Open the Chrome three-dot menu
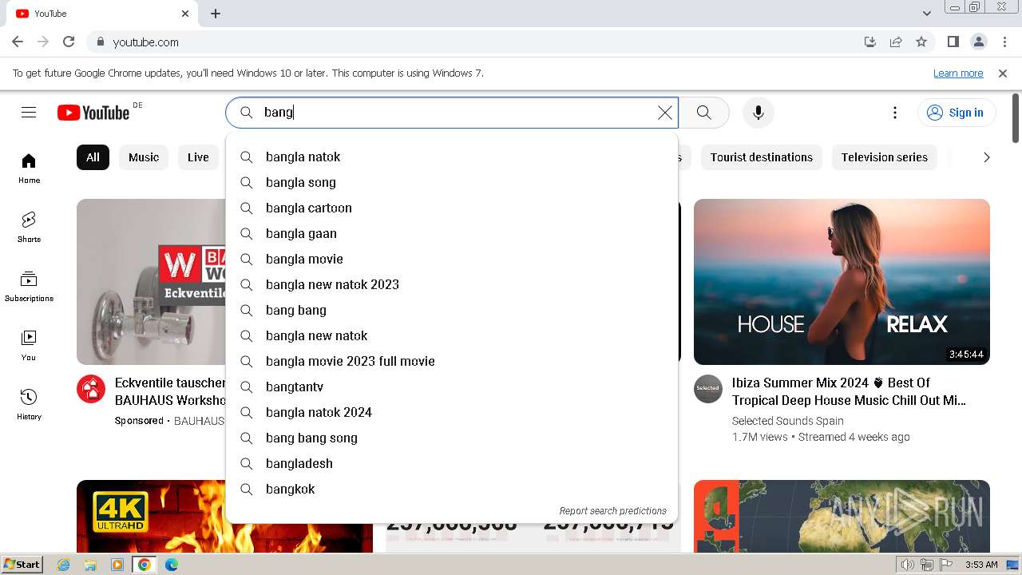The width and height of the screenshot is (1022, 575). pyautogui.click(x=1004, y=42)
